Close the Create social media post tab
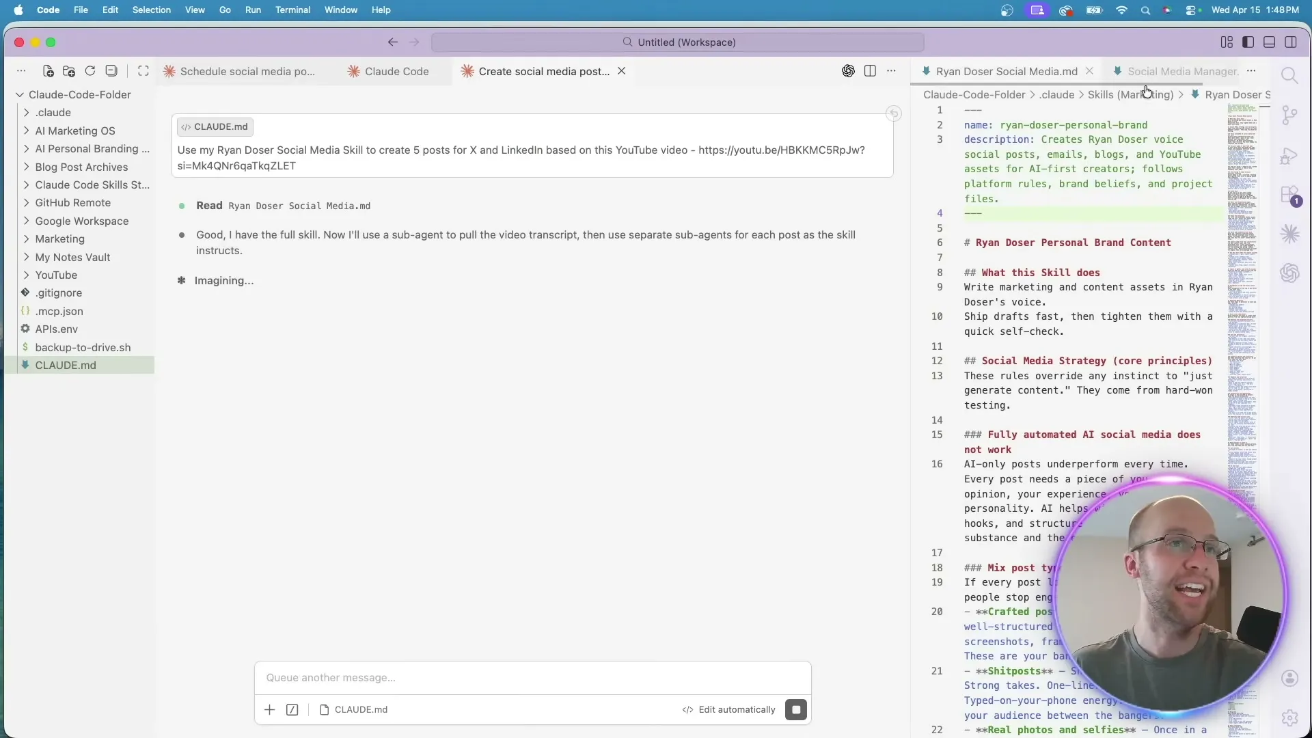Screen dimensions: 1312x738 click(622, 71)
